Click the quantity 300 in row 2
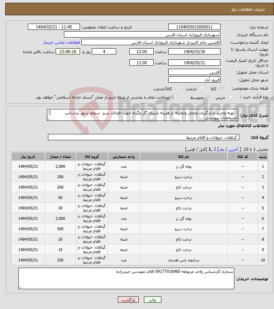Viewport: 274px width, 309px height. pyautogui.click(x=60, y=177)
